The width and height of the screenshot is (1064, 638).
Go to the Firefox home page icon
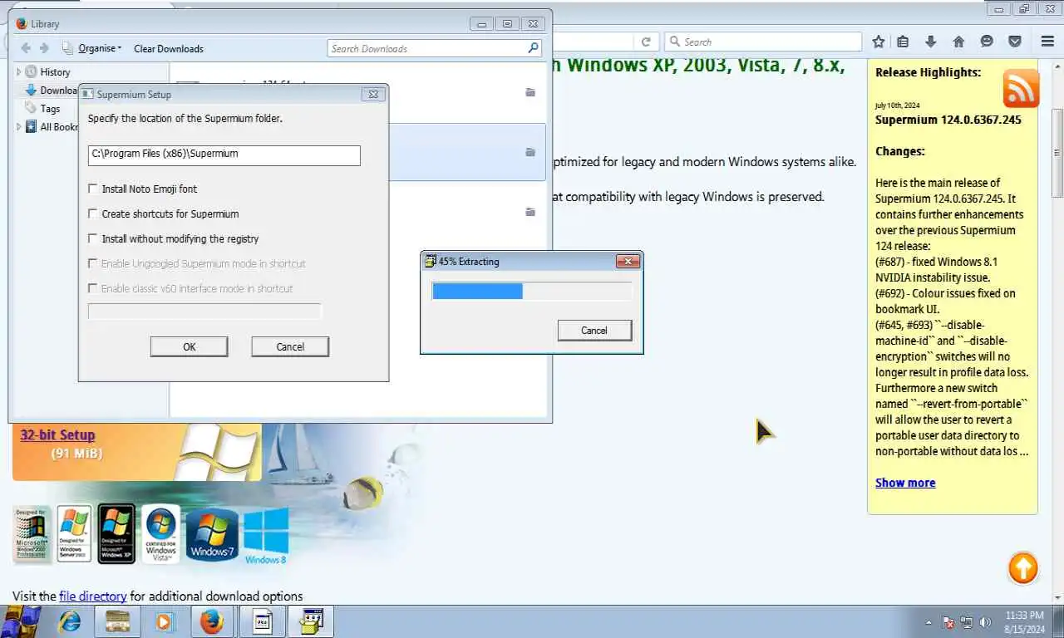(958, 42)
